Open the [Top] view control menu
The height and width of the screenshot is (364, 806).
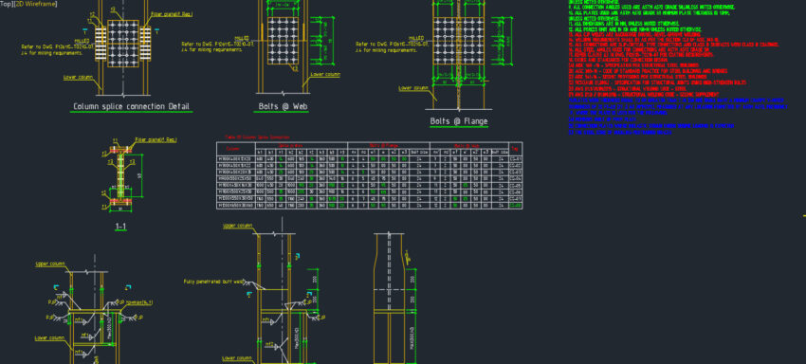point(7,4)
